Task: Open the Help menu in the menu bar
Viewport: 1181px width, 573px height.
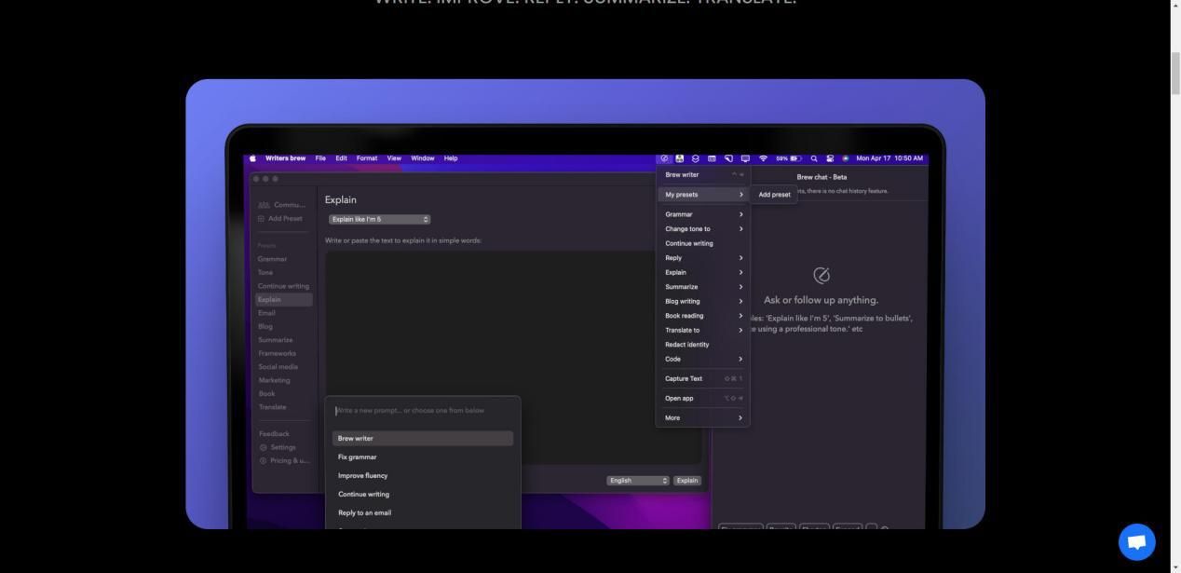Action: pyautogui.click(x=451, y=158)
